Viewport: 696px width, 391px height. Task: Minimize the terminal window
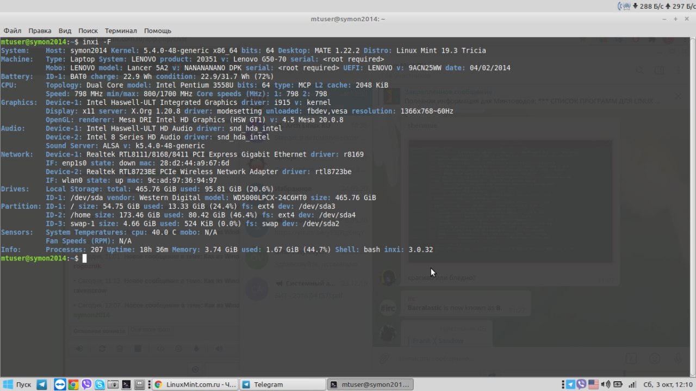pos(665,19)
